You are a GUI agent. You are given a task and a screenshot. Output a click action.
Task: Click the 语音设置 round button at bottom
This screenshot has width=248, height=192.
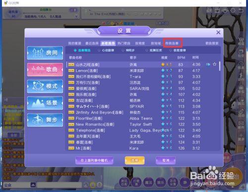(x=173, y=183)
